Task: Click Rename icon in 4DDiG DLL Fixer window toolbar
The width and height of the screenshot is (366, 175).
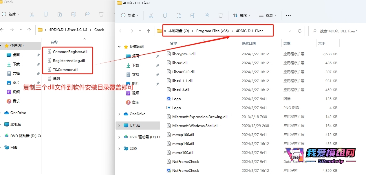Action: 193,15
